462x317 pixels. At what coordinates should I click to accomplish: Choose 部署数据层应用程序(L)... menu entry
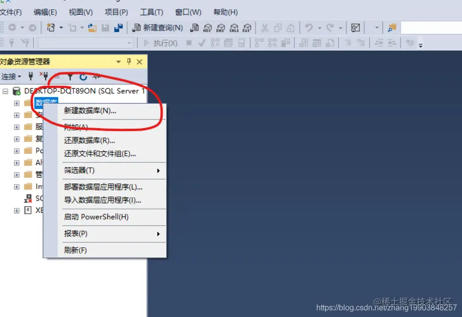click(x=105, y=187)
